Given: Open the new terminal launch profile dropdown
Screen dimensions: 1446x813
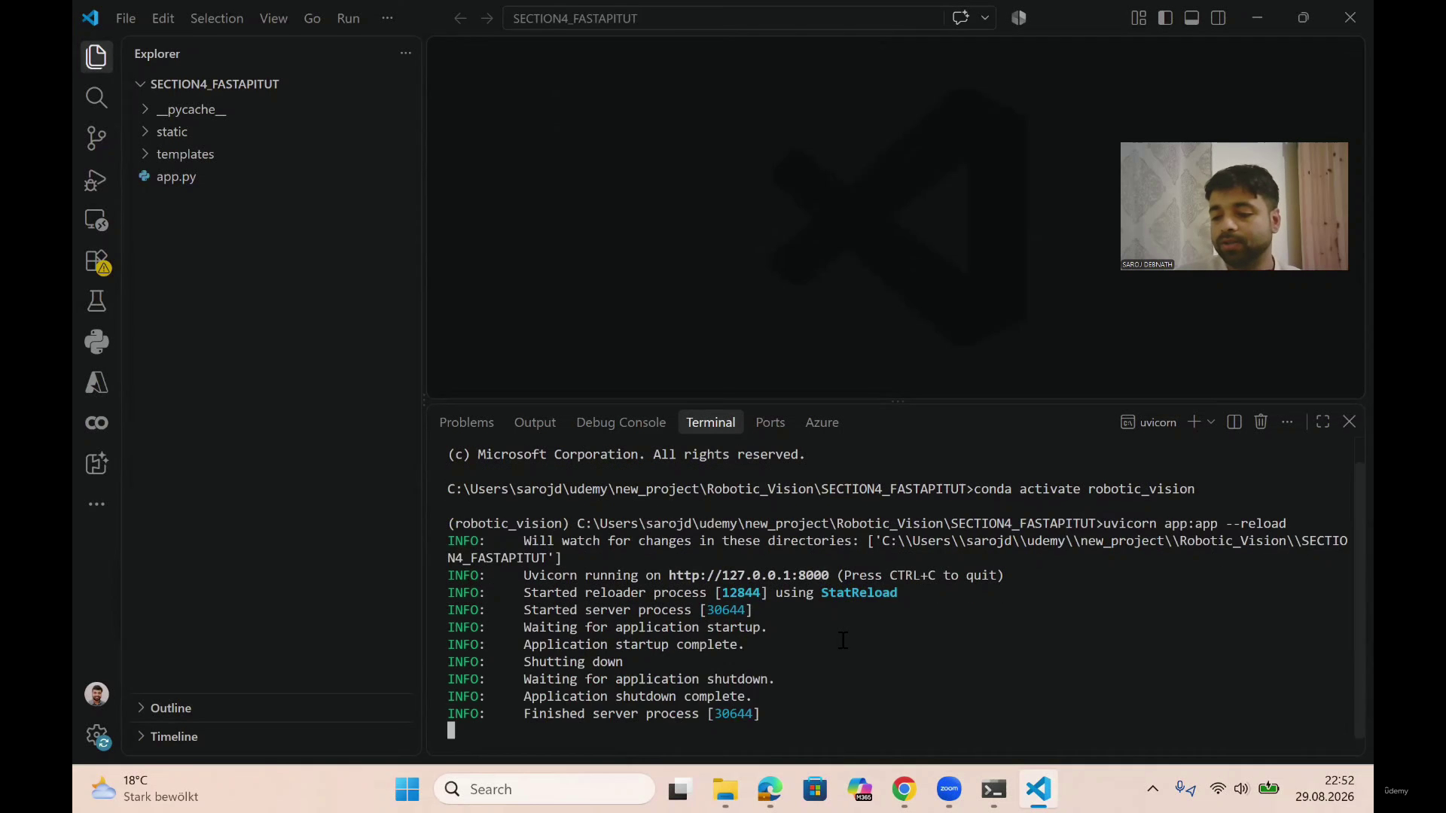Looking at the screenshot, I should (1211, 422).
